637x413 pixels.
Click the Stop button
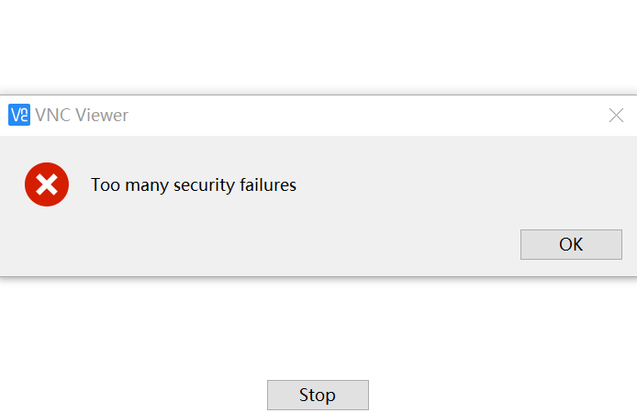[x=318, y=395]
